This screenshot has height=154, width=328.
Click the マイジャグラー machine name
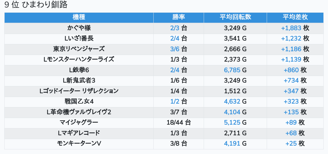[79, 122]
